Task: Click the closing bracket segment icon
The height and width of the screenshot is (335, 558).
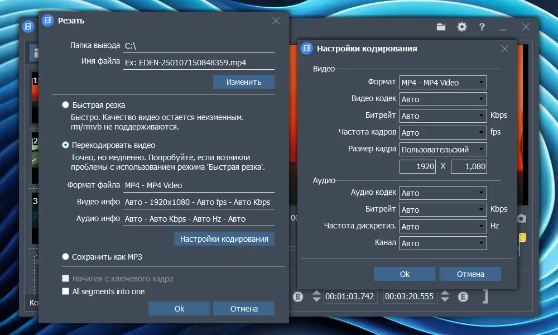Action: (x=485, y=296)
